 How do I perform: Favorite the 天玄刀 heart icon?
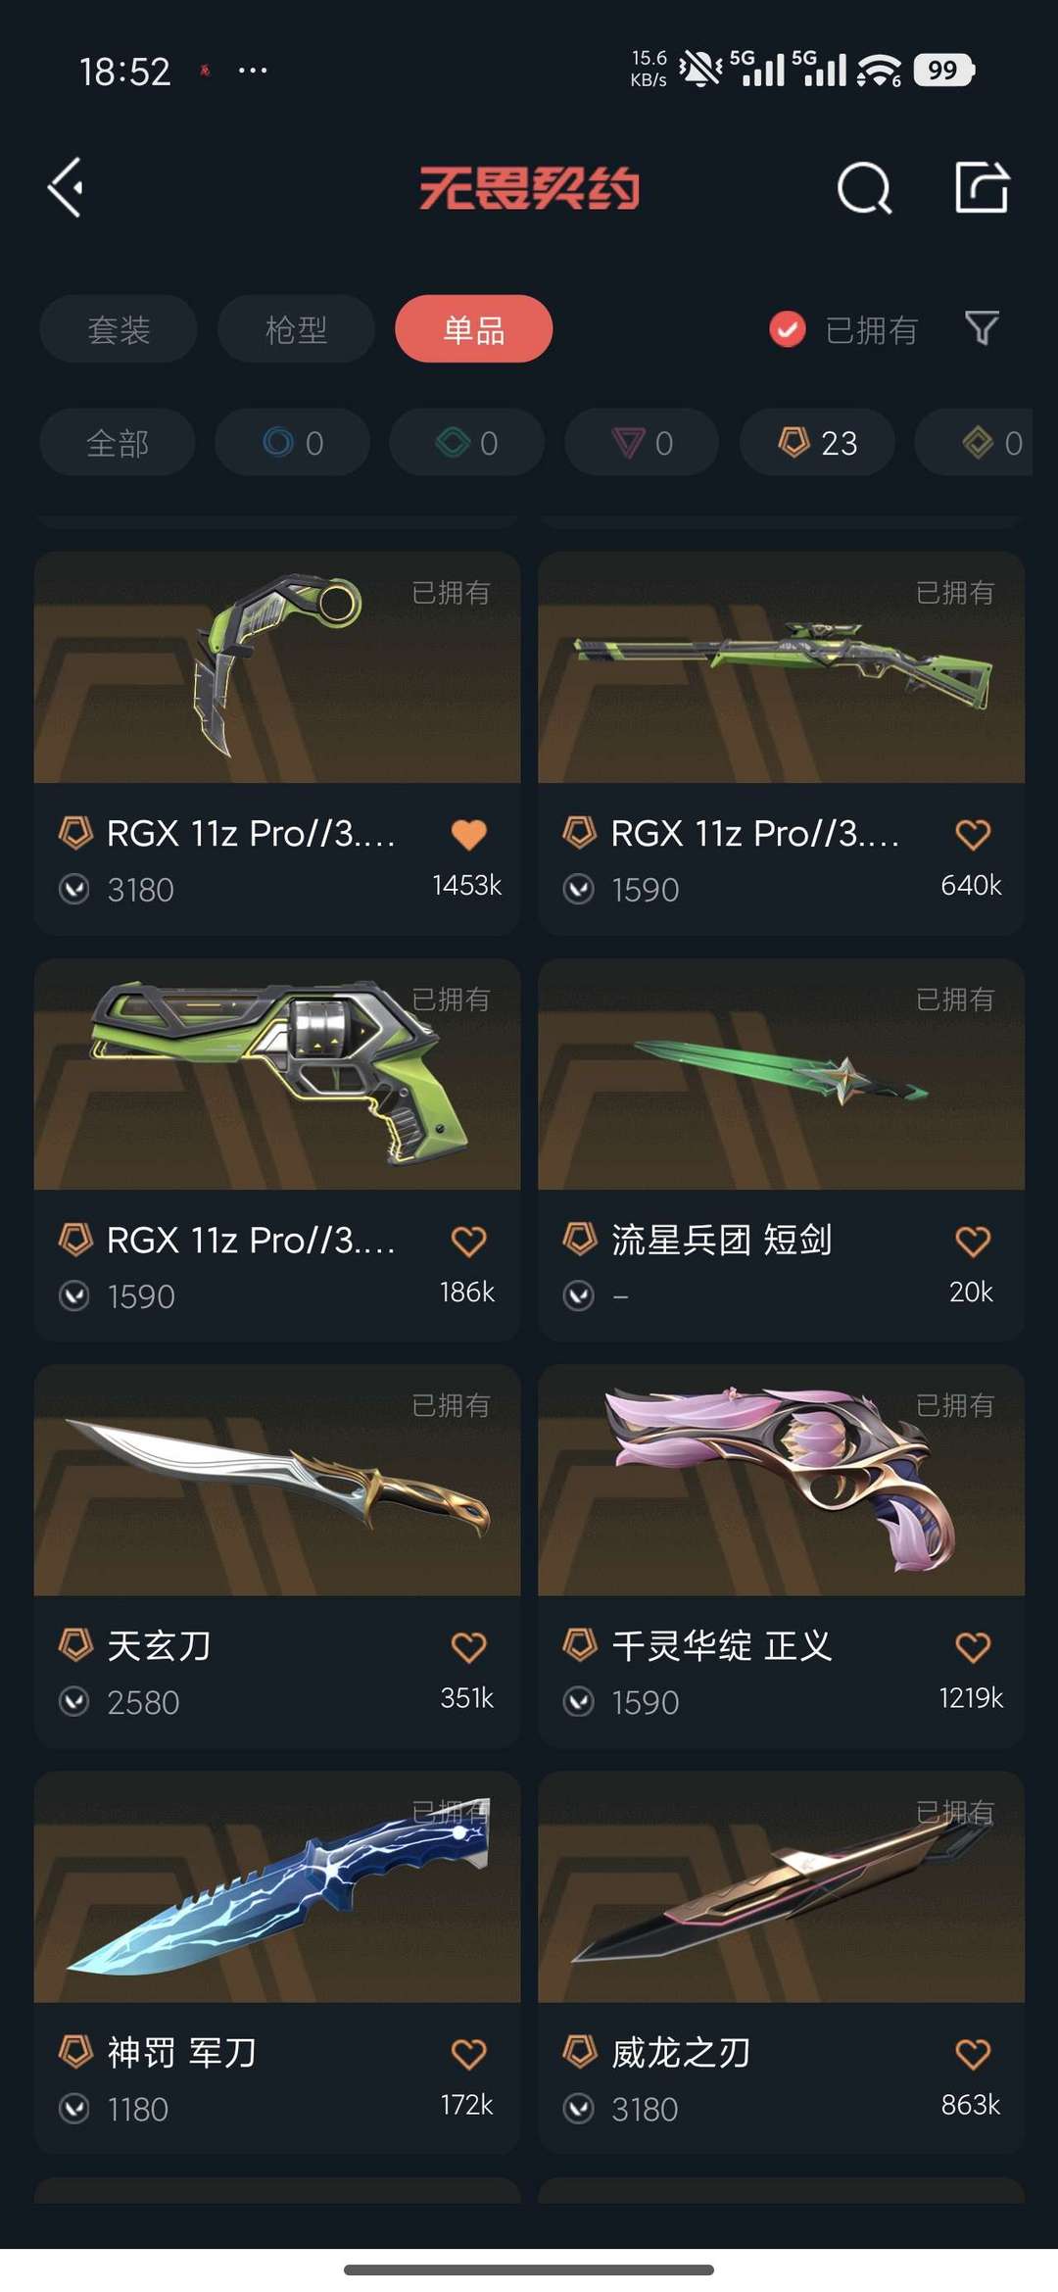click(468, 1646)
